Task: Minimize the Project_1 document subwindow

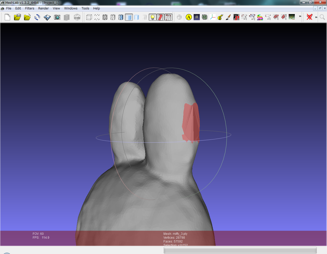Action: click(315, 8)
